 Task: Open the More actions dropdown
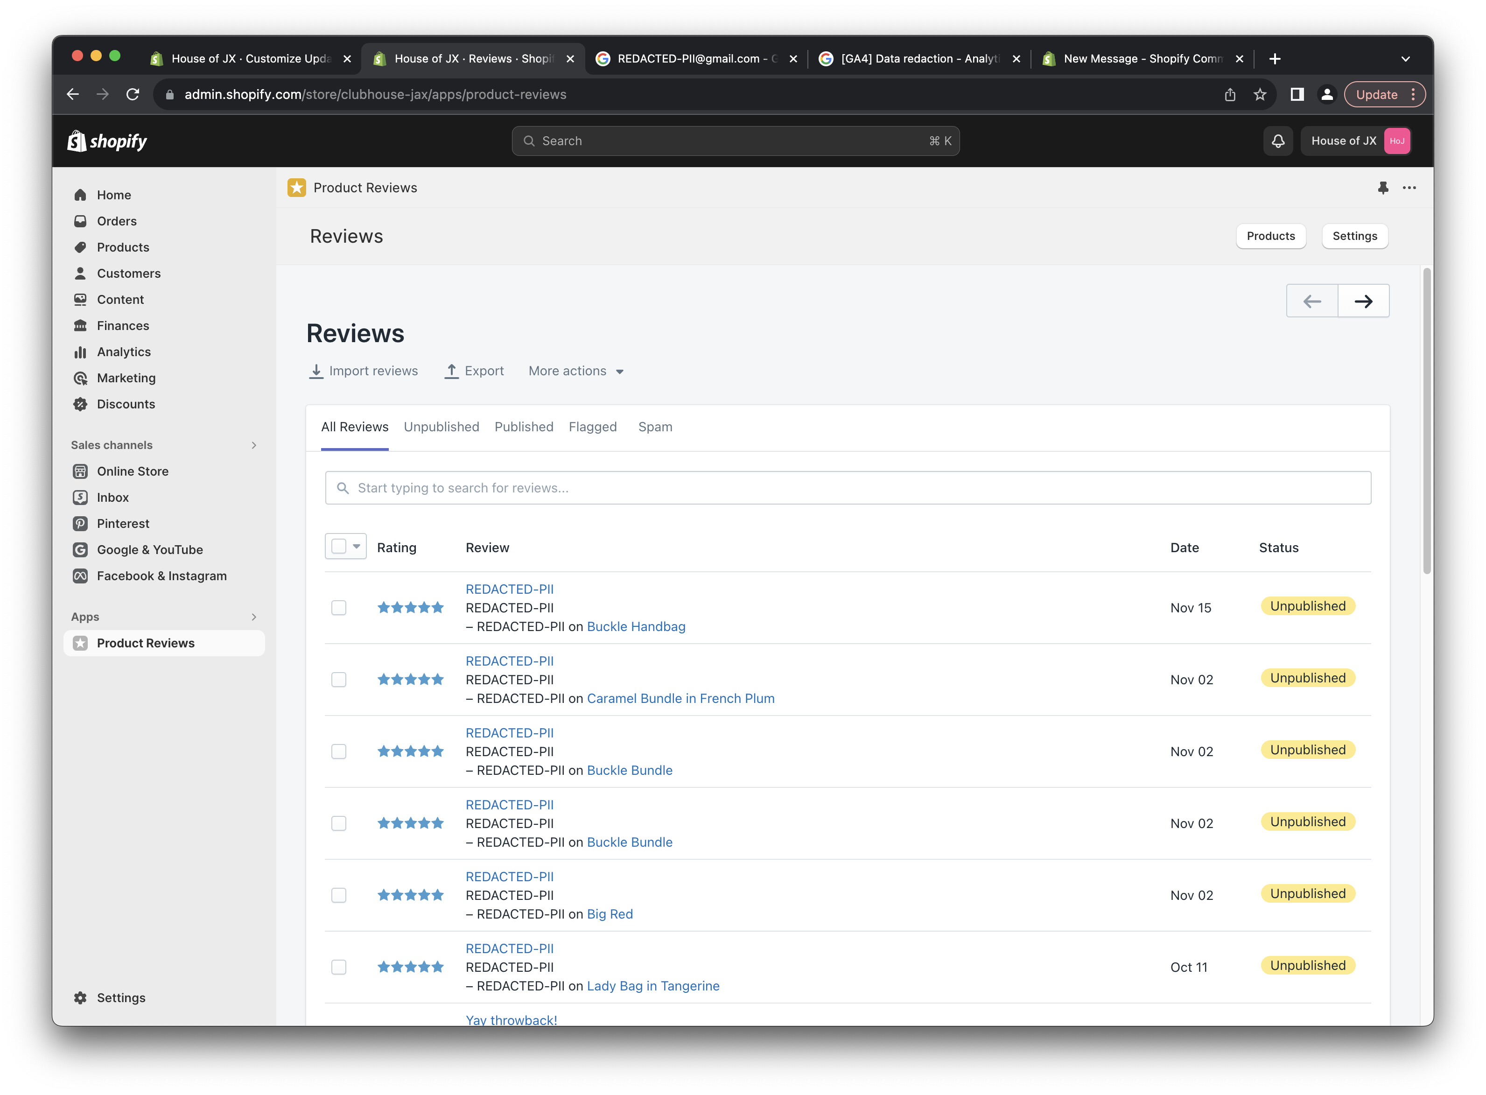pos(575,371)
